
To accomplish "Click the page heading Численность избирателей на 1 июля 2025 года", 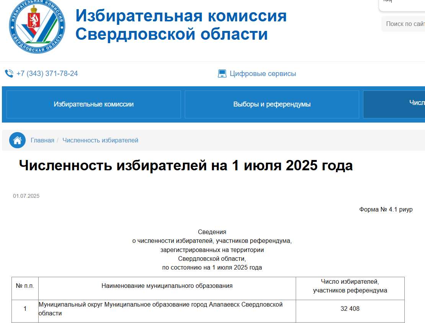I will [x=186, y=165].
